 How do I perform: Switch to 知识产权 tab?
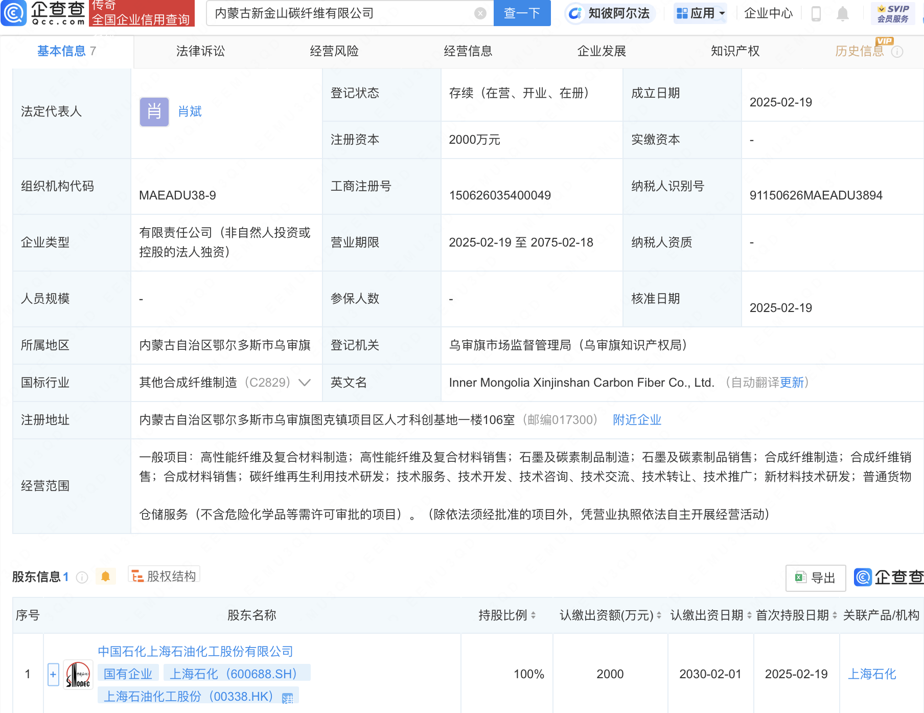[x=735, y=51]
